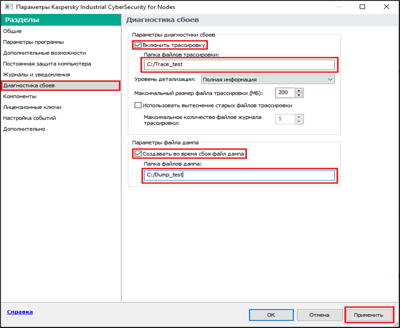Click the 'Применить' button
The width and height of the screenshot is (400, 328).
coord(369,315)
